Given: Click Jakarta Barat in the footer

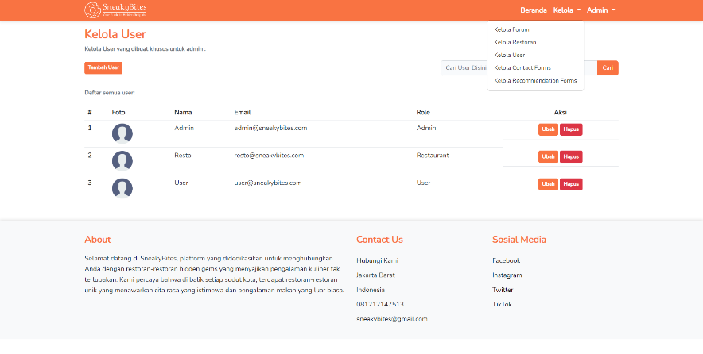Looking at the screenshot, I should pyautogui.click(x=375, y=275).
